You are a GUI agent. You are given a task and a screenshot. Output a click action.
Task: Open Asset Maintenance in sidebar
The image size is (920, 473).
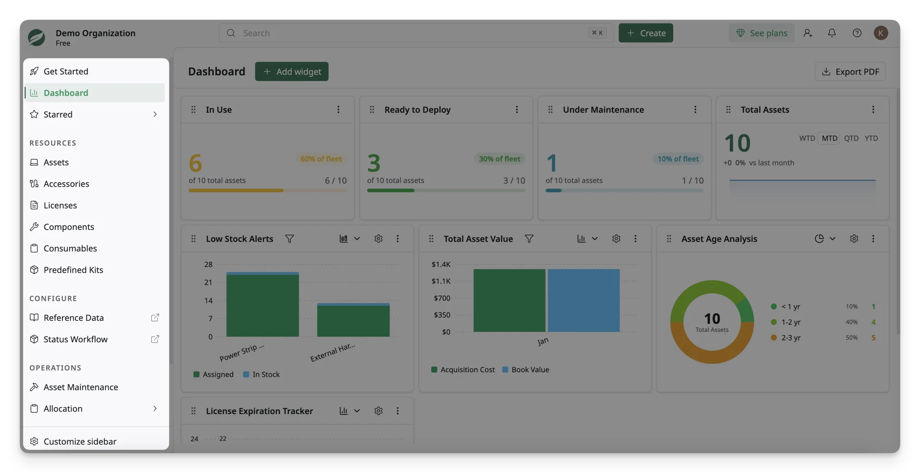94,387
